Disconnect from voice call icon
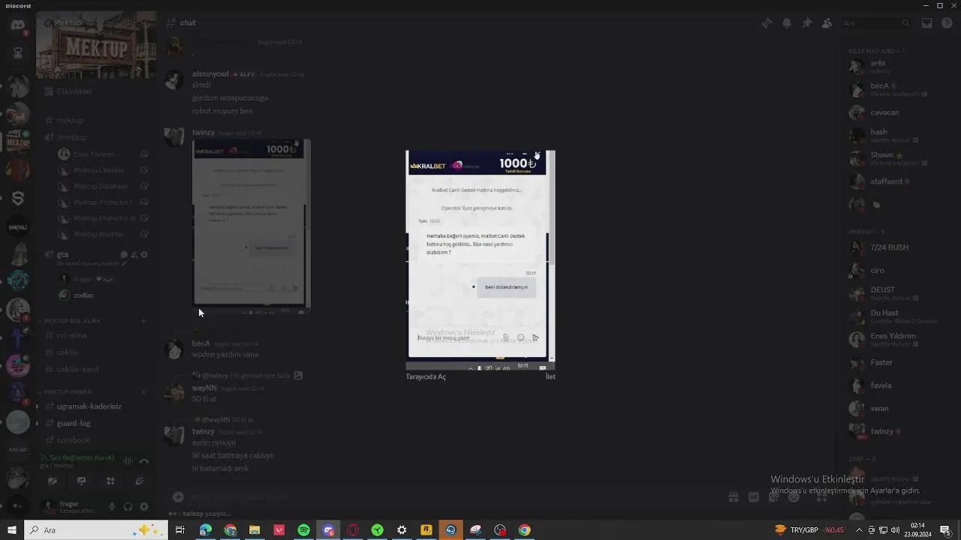Viewport: 961px width, 540px height. (144, 461)
